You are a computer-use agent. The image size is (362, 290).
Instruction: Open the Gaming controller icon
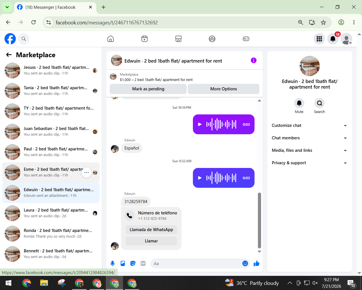coord(246,39)
